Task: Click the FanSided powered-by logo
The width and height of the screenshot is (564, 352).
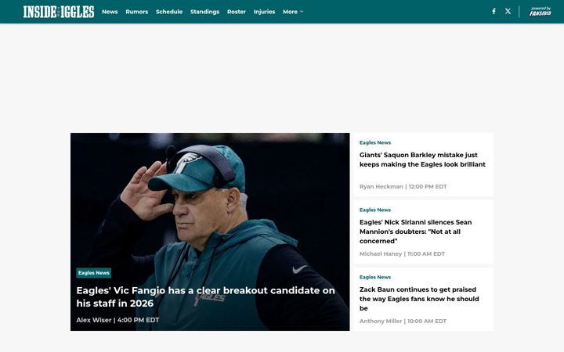Action: 540,12
